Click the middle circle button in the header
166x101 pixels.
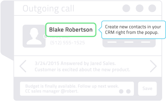[x=139, y=8]
